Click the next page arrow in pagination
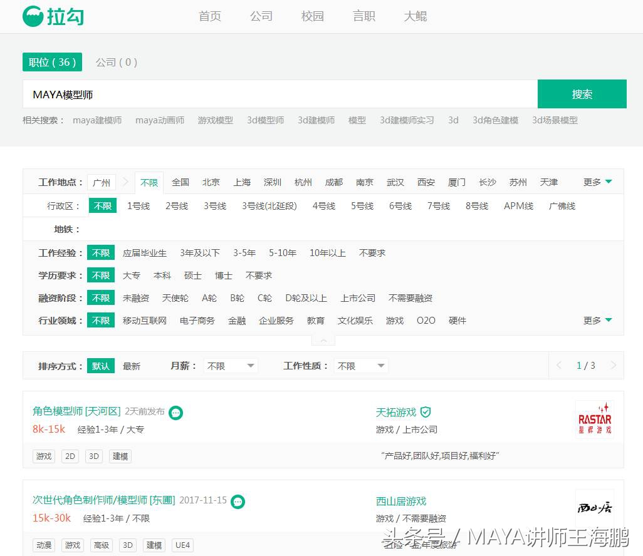 [614, 365]
